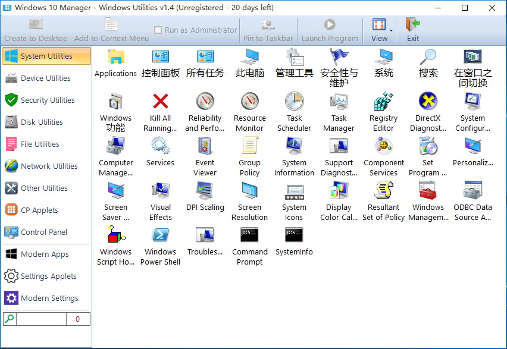Enable Run as Administrator checkbox

[158, 30]
